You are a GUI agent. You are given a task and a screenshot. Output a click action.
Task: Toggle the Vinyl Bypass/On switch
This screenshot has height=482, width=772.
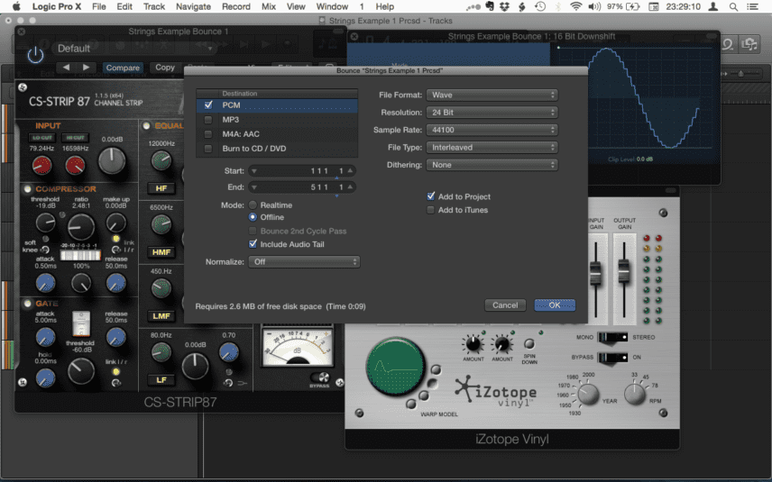pos(612,358)
